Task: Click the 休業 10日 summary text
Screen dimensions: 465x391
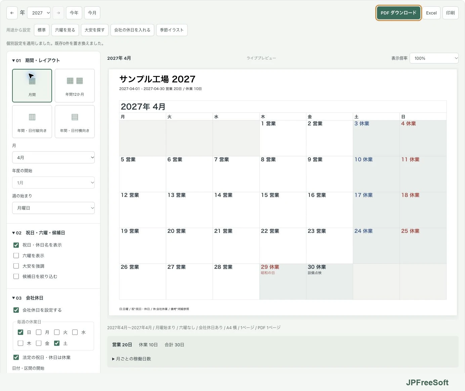Action: 148,345
